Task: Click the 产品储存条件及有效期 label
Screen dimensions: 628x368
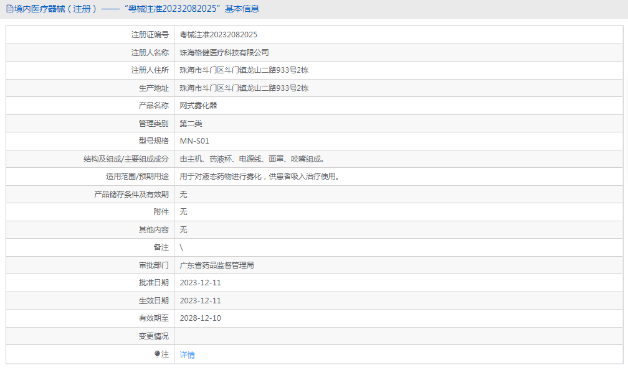Action: [x=131, y=195]
